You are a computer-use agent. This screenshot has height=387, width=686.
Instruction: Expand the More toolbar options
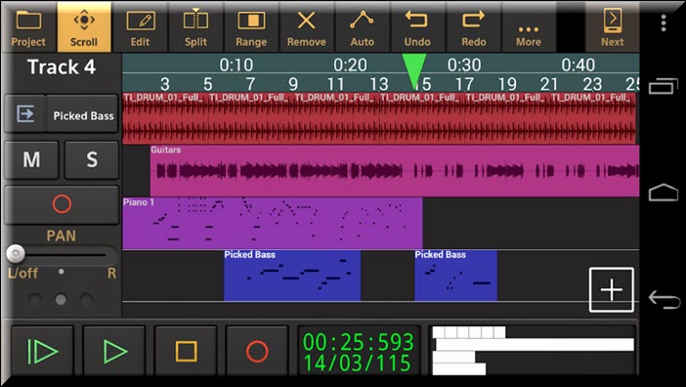[529, 28]
